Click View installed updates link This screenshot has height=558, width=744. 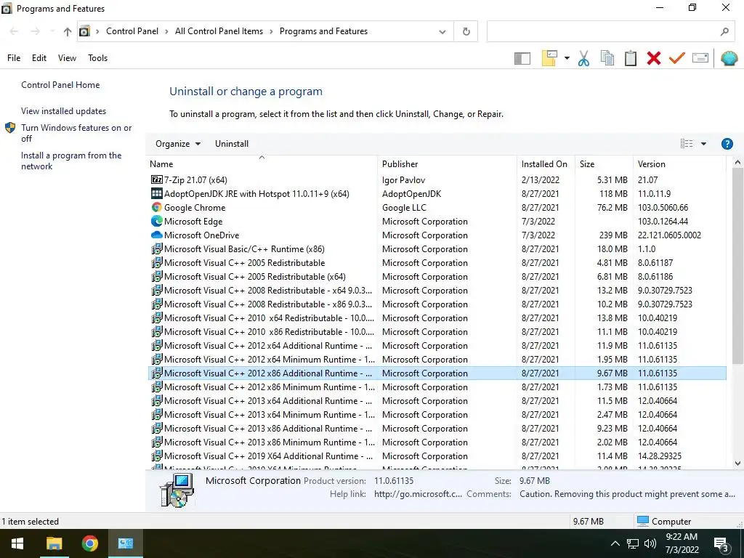pyautogui.click(x=64, y=111)
